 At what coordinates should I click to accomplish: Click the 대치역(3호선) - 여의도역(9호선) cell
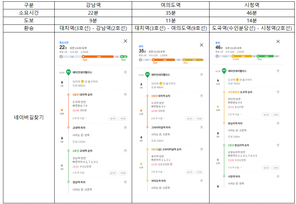tap(171, 28)
